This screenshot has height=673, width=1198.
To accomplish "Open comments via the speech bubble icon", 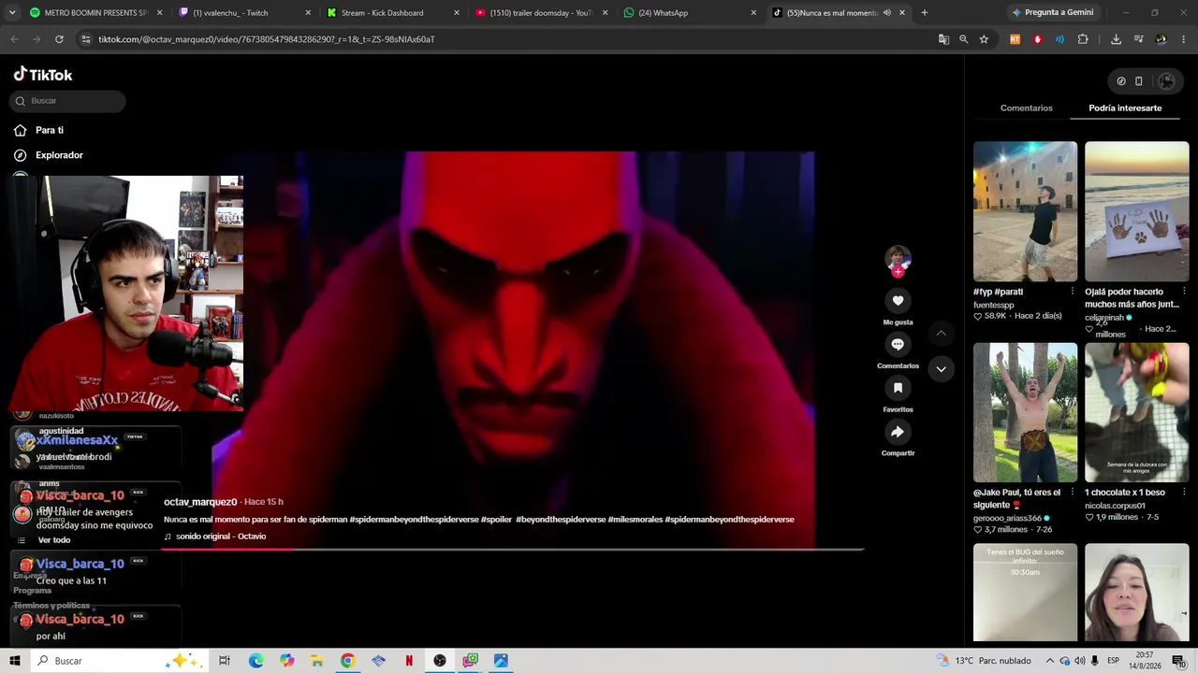I will coord(898,344).
